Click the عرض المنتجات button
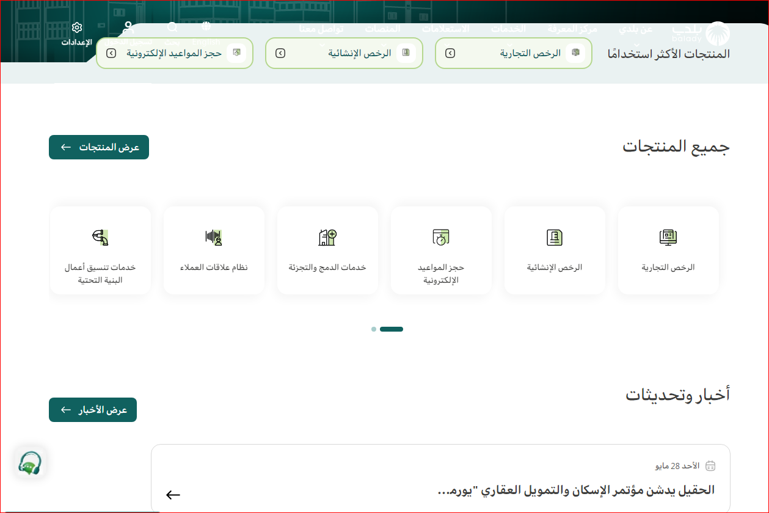Viewport: 769px width, 513px height. pos(99,147)
